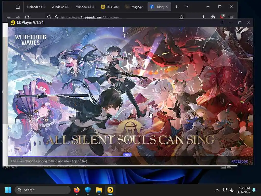Open the notifications bell icon
Screen dimensions: 261x196
click(x=254, y=190)
